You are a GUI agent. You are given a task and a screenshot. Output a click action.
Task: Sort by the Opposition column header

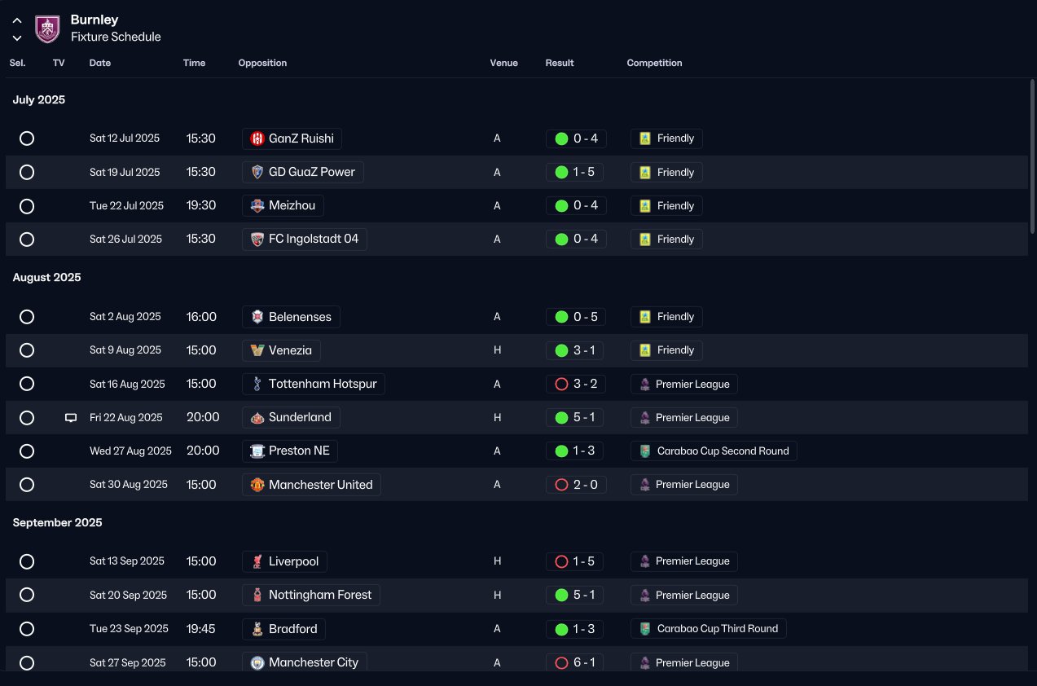262,63
